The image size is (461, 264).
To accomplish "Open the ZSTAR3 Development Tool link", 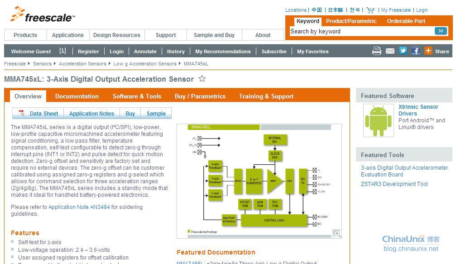I will point(394,184).
